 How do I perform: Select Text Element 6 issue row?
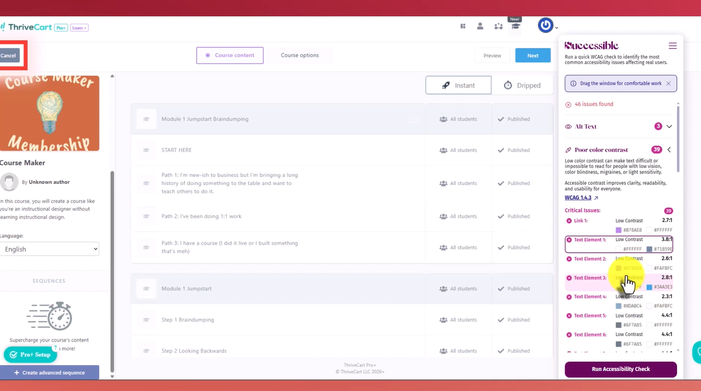619,339
